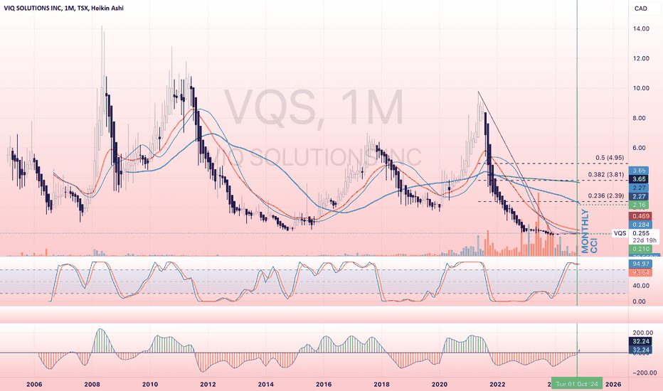Select the 0.236 (2.39) Fibonacci label
The height and width of the screenshot is (391, 663).
coord(606,195)
